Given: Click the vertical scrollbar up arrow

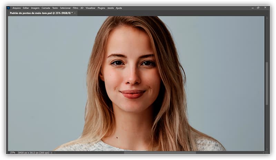Looking at the screenshot, I should 267,18.
